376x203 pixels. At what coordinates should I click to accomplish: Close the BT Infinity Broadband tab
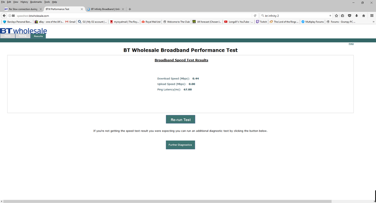[123, 9]
